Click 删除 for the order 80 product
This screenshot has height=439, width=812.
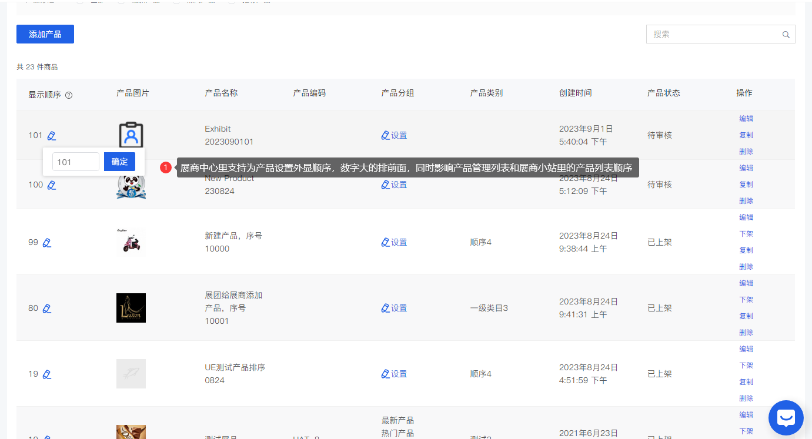pyautogui.click(x=746, y=332)
